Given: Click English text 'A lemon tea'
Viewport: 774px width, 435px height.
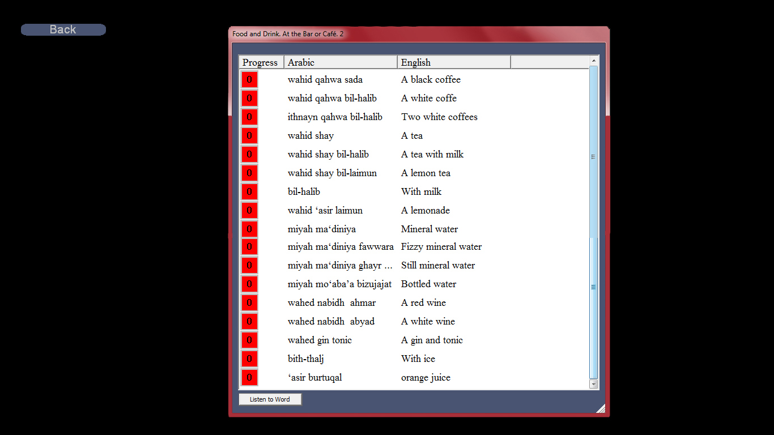Looking at the screenshot, I should [426, 173].
